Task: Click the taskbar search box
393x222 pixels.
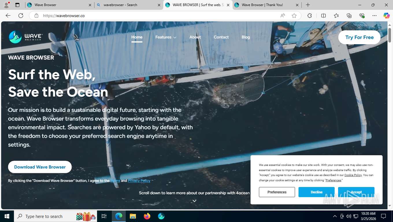Action: pyautogui.click(x=55, y=216)
